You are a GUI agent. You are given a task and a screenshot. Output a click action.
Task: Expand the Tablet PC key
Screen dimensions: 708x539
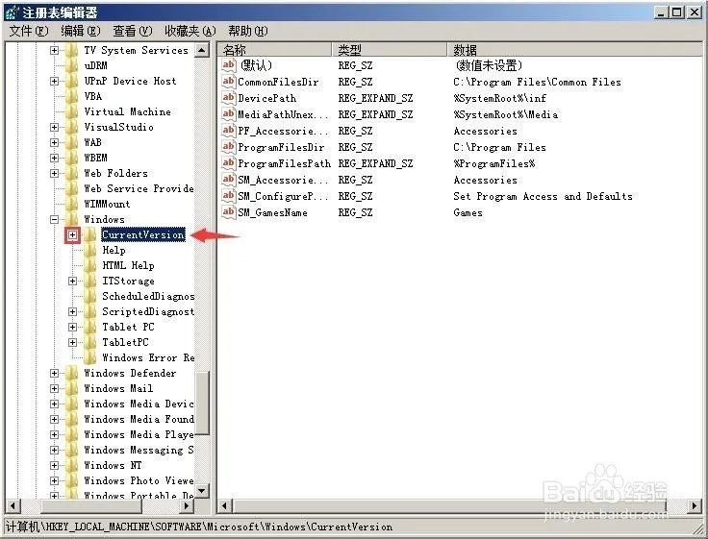pyautogui.click(x=72, y=327)
